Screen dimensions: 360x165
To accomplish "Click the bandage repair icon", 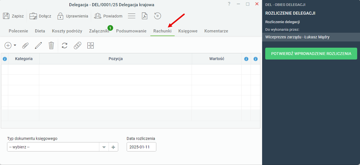I will (78, 45).
